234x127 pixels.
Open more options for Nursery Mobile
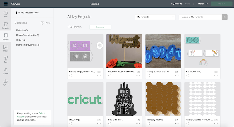click(177, 123)
